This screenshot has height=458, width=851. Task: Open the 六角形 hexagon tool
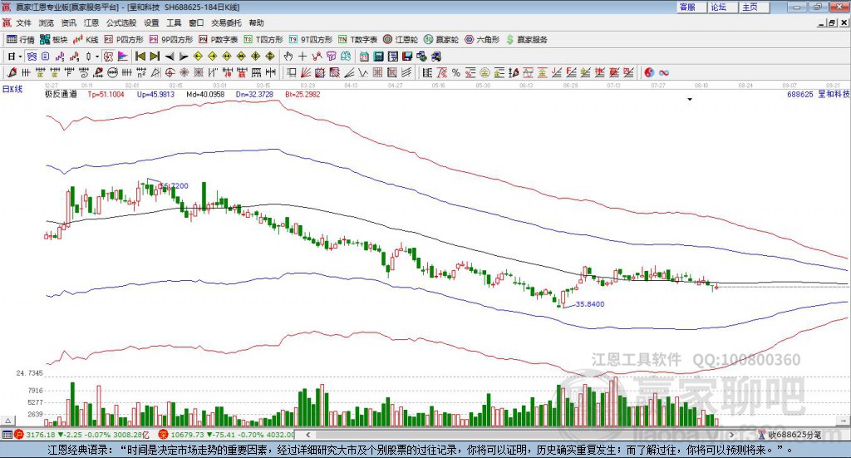[x=482, y=40]
